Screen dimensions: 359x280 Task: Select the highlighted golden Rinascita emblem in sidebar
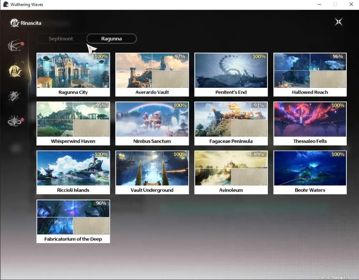pos(15,71)
